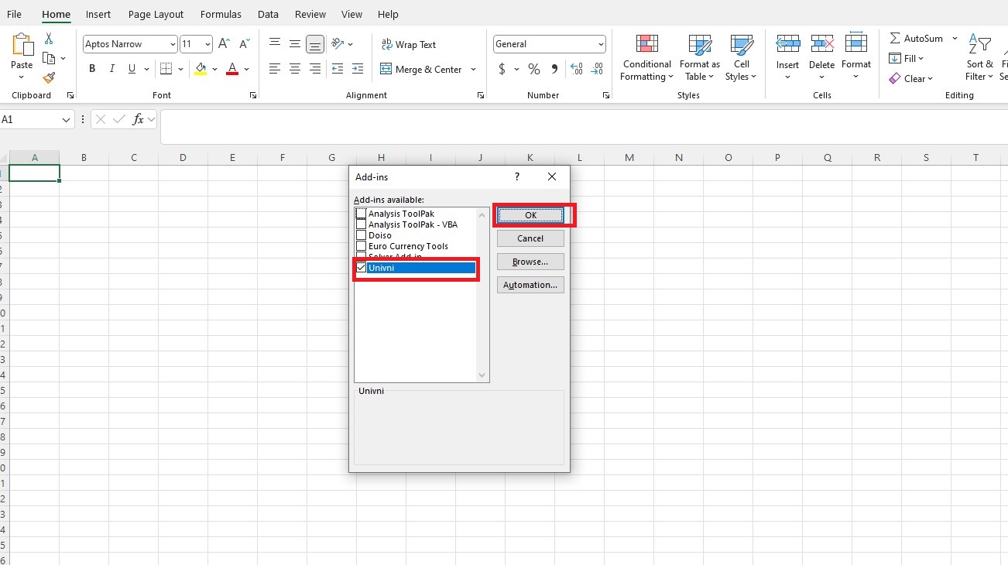Switch to the Formulas tab

pyautogui.click(x=221, y=14)
